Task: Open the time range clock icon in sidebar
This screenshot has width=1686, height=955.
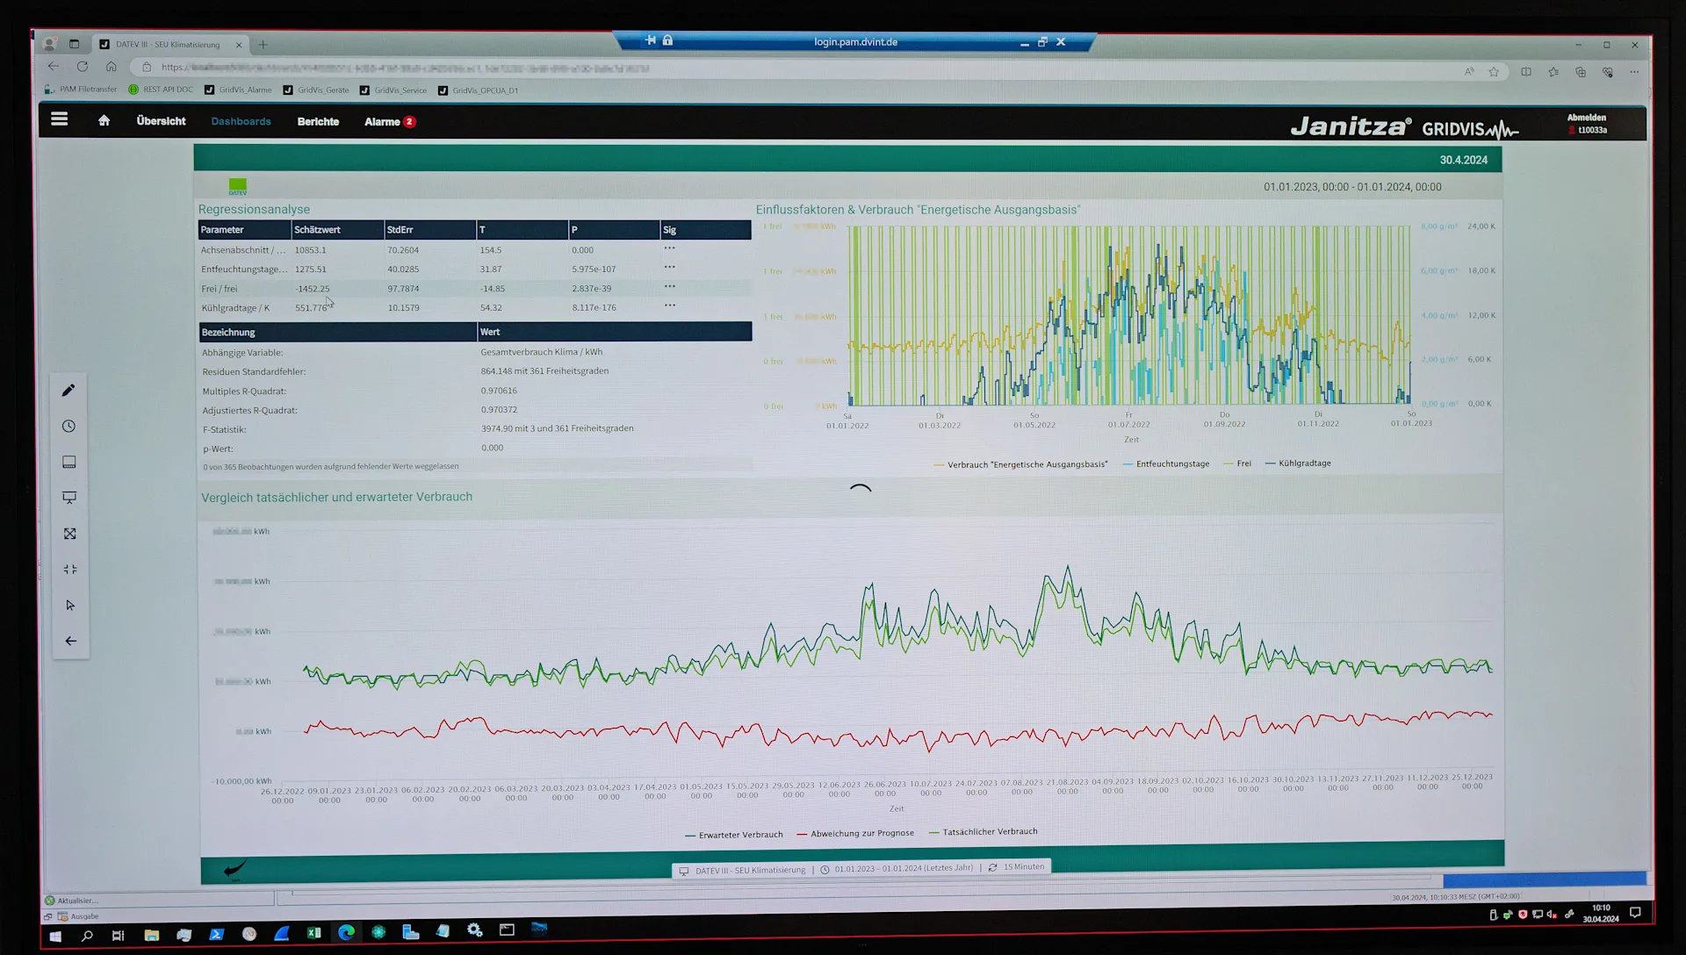Action: coord(69,426)
